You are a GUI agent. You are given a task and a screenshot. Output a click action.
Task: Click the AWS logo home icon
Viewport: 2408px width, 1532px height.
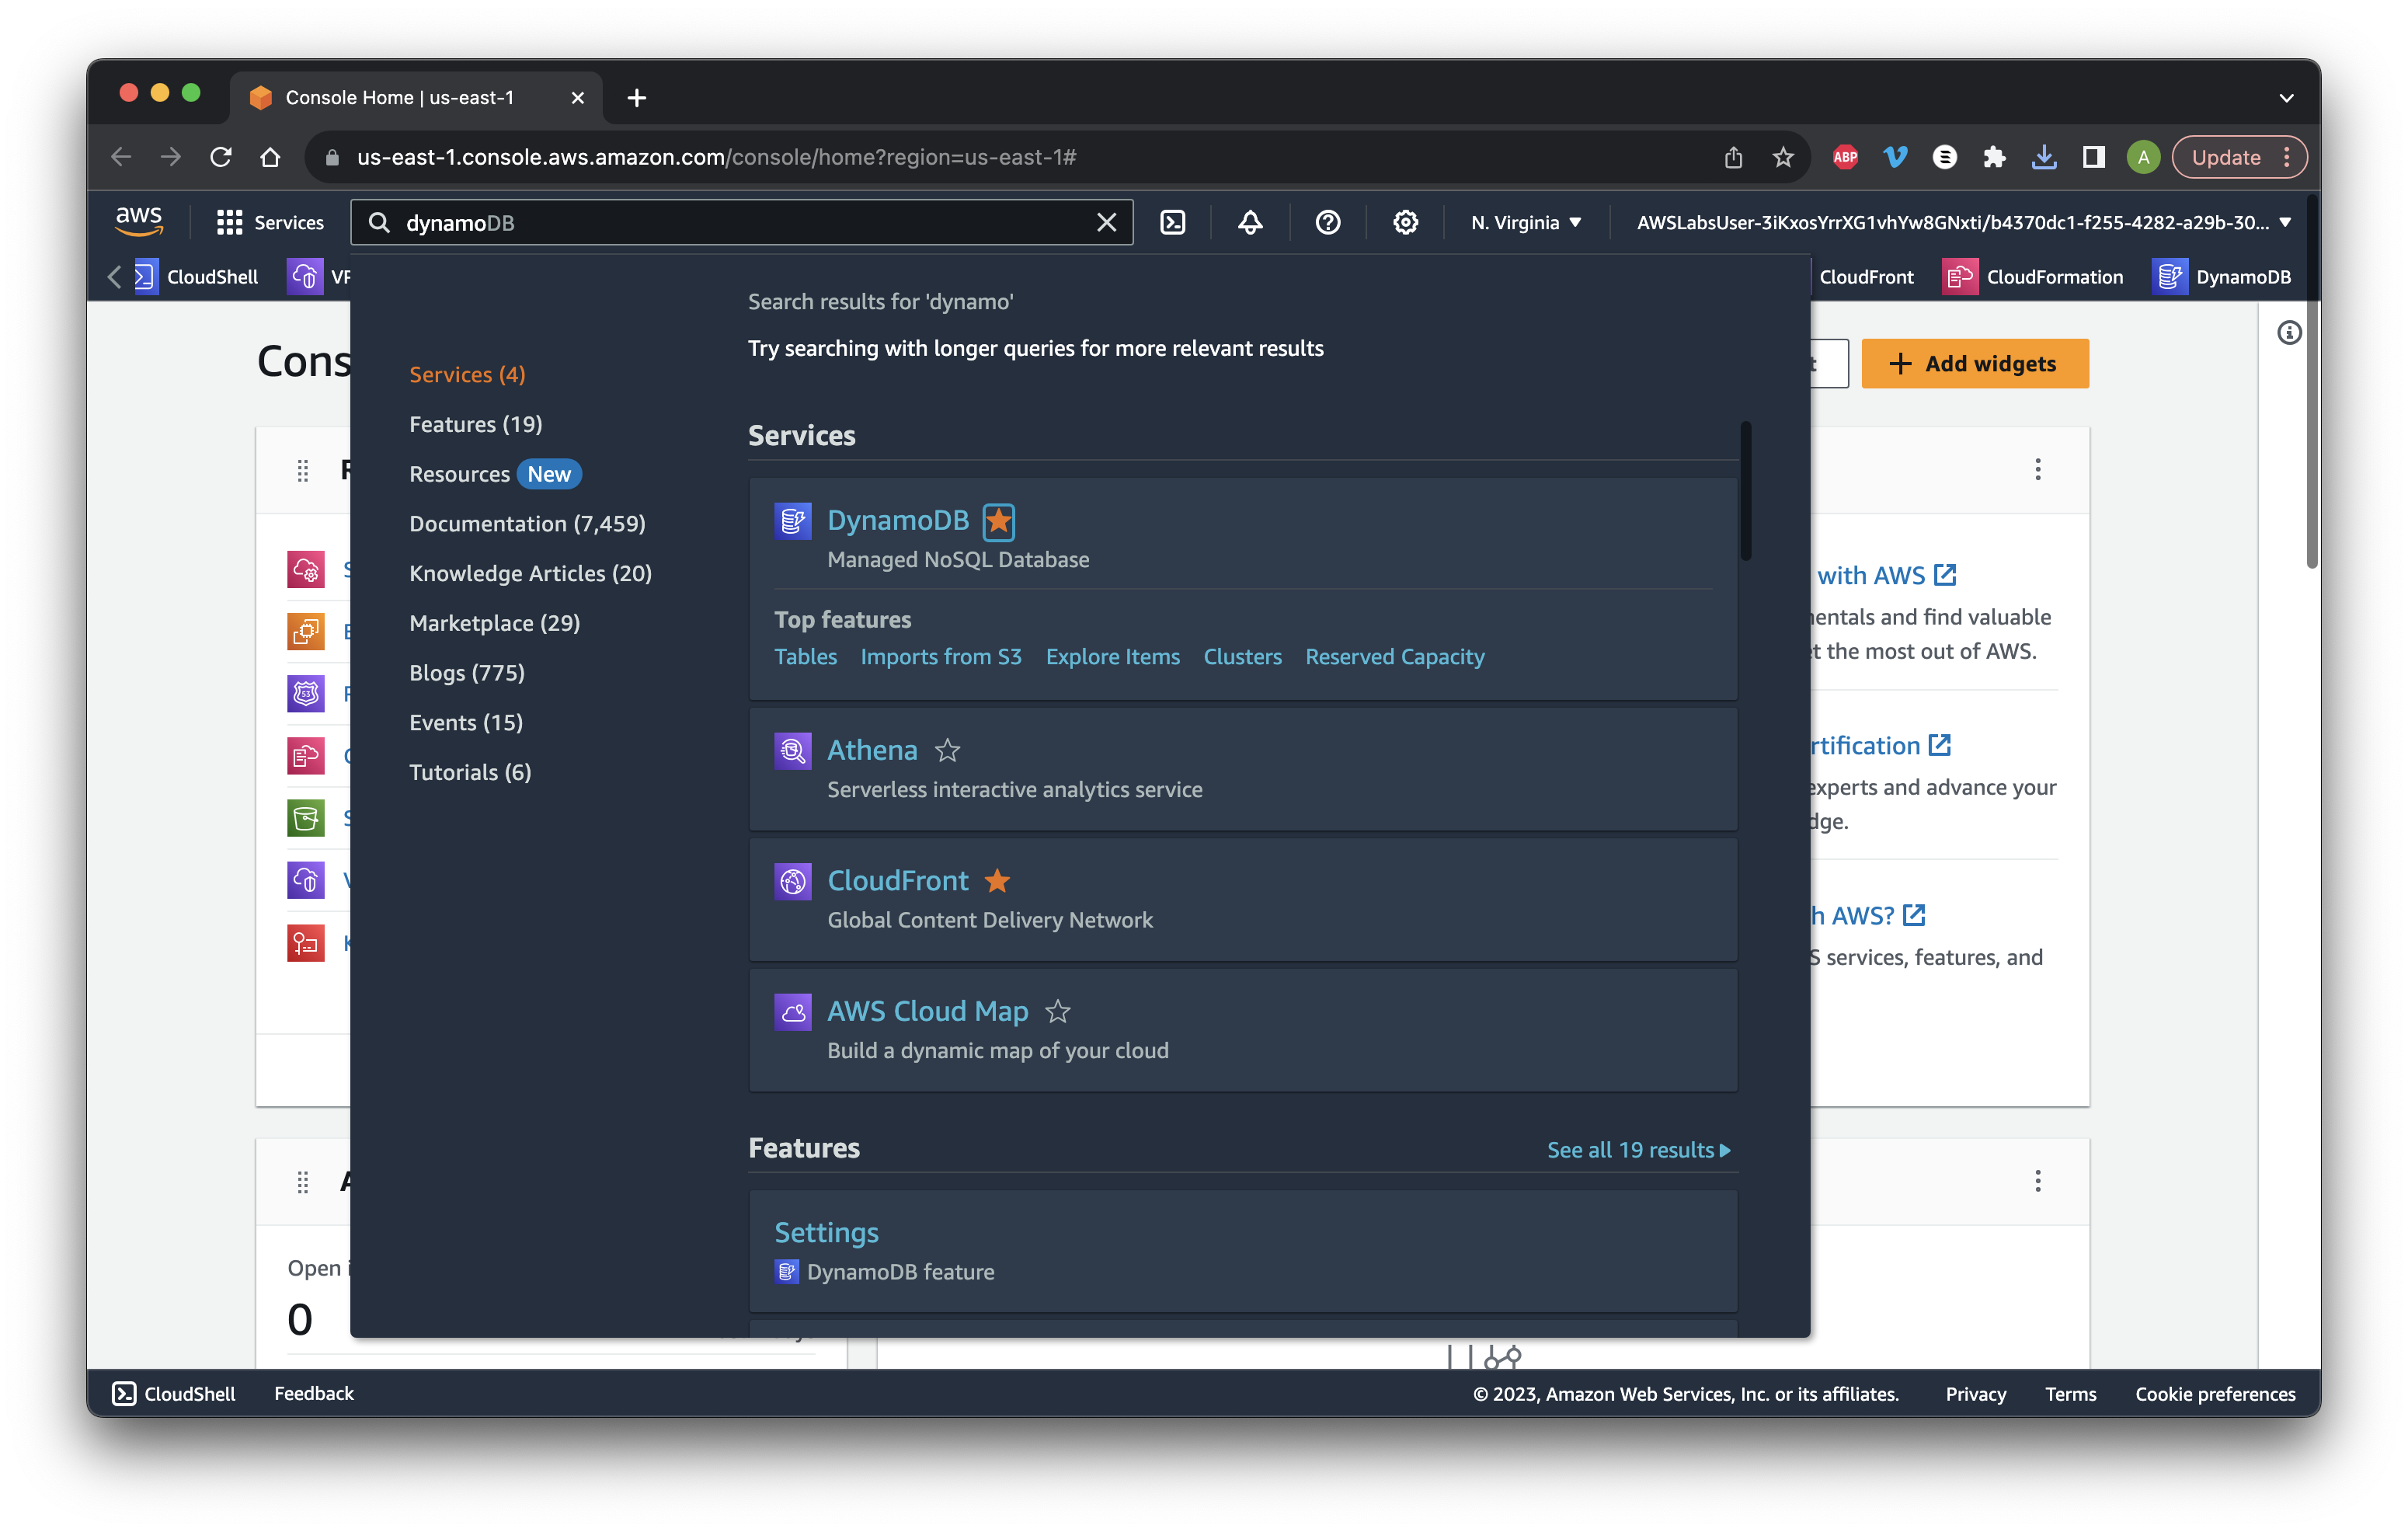tap(138, 221)
